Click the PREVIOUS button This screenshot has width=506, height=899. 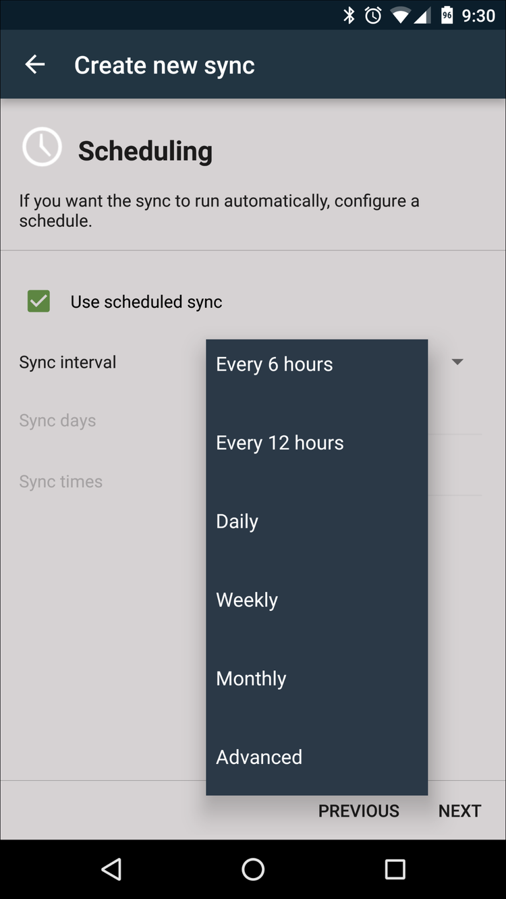pyautogui.click(x=358, y=811)
